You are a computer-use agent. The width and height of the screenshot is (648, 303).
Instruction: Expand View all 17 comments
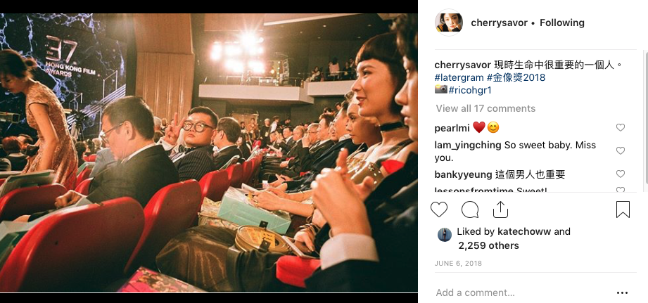[x=485, y=108]
